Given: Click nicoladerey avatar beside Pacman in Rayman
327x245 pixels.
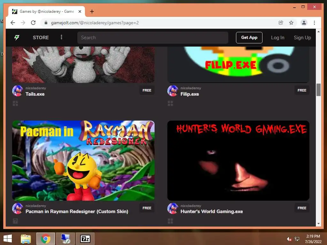Looking at the screenshot, I should click(18, 208).
